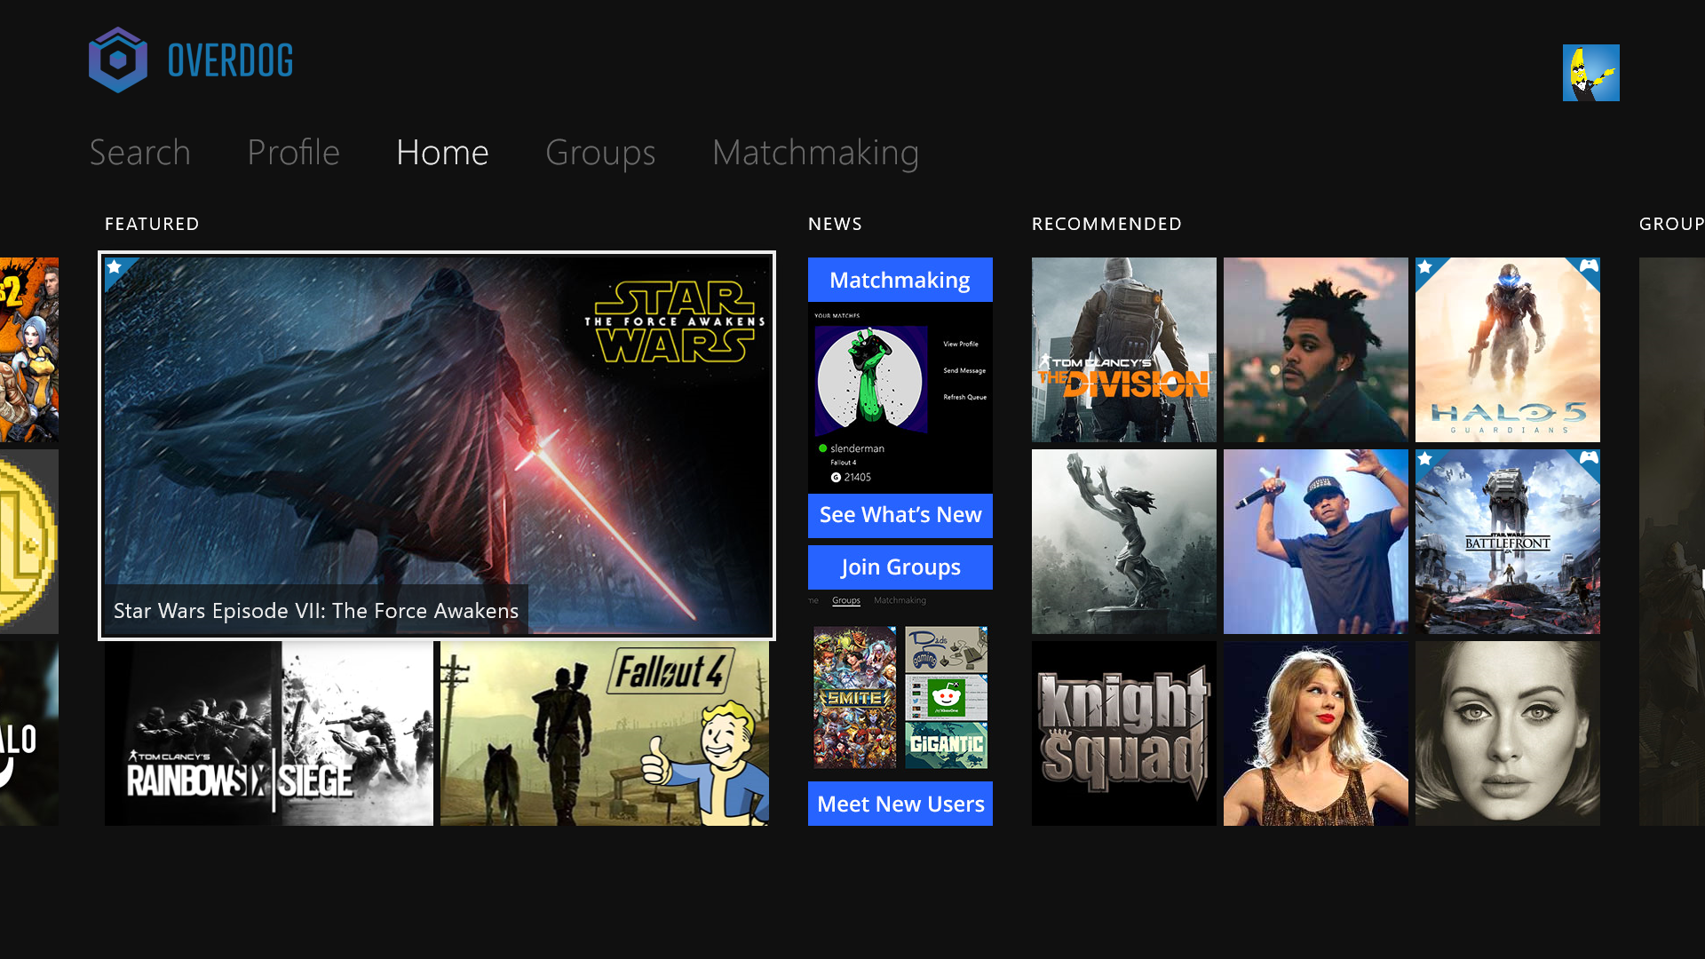Click the star icon on Halo 5 tile

(1425, 267)
